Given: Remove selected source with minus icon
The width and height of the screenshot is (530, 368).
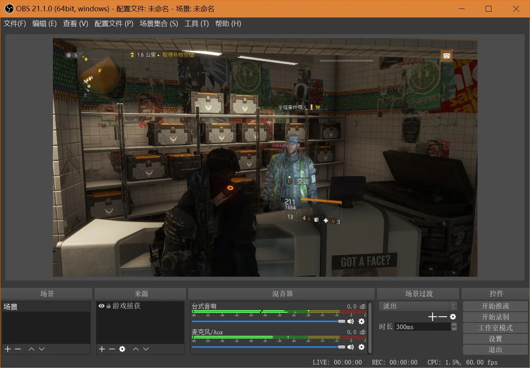Looking at the screenshot, I should click(112, 349).
